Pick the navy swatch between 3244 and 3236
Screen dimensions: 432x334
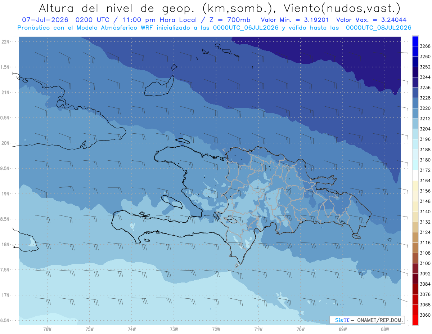tap(415, 83)
